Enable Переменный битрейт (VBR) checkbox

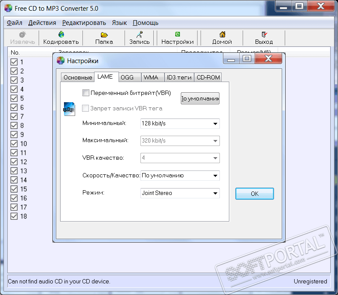click(85, 93)
